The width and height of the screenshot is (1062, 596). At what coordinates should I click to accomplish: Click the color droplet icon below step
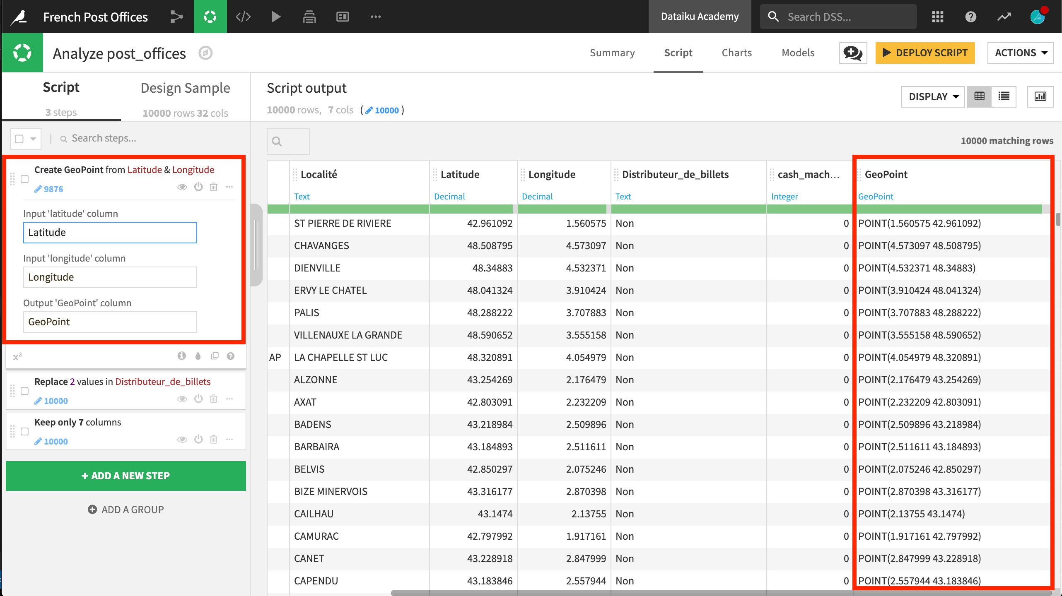coord(198,356)
